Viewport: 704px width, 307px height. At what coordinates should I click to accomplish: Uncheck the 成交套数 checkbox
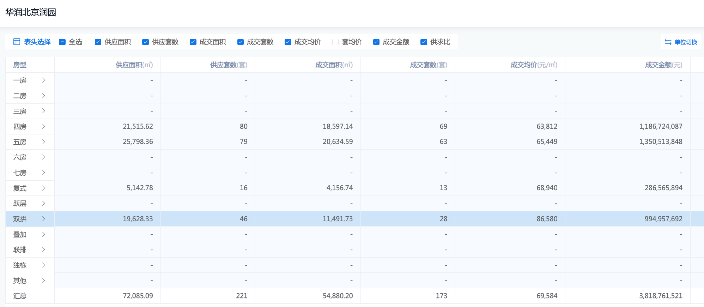[241, 42]
